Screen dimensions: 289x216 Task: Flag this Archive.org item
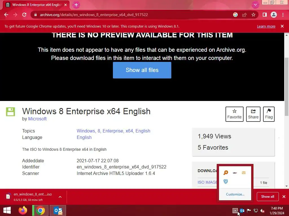(269, 114)
